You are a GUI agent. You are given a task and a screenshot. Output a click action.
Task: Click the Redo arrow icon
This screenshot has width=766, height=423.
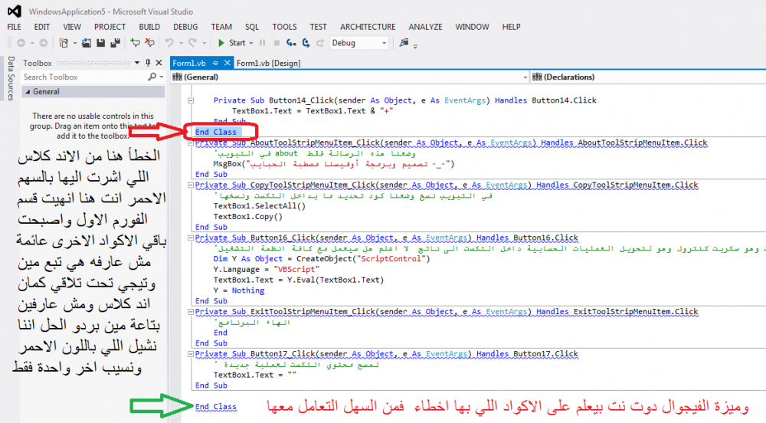click(x=193, y=43)
